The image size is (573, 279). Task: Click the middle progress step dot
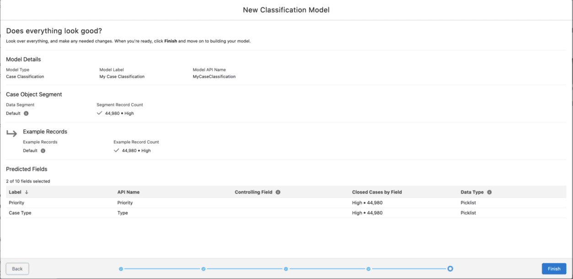click(x=285, y=268)
